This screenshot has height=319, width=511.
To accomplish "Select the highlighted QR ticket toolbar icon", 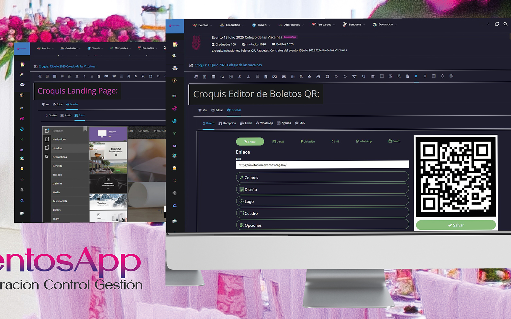I will point(416,76).
